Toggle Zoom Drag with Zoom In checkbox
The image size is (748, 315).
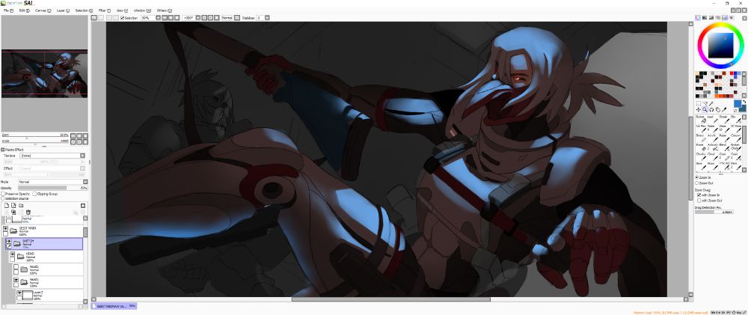[699, 195]
